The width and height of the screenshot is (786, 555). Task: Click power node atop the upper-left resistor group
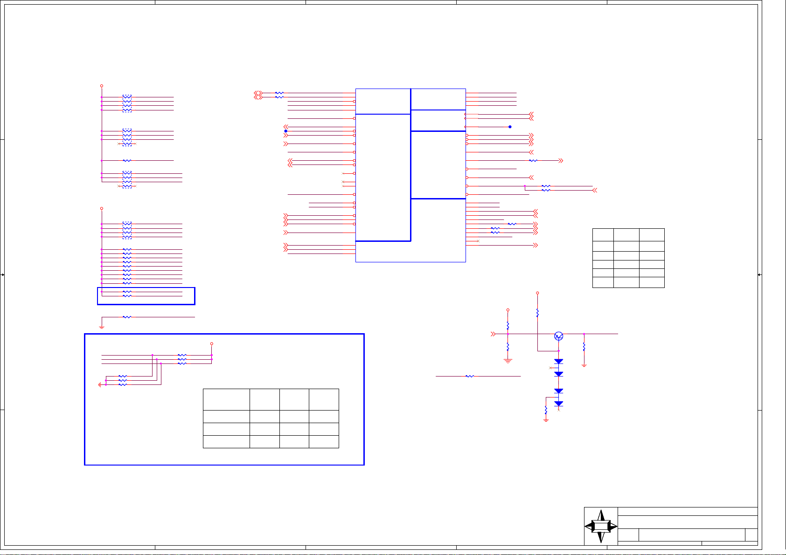(x=102, y=86)
